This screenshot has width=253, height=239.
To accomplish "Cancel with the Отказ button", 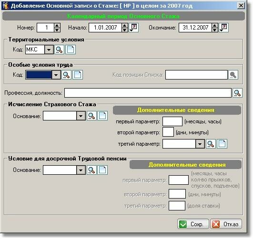I will pyautogui.click(x=226, y=224).
